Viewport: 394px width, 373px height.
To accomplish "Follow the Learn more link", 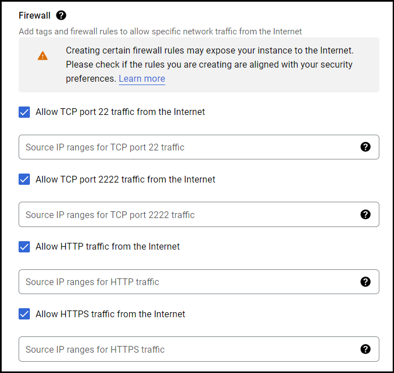I will (x=142, y=79).
